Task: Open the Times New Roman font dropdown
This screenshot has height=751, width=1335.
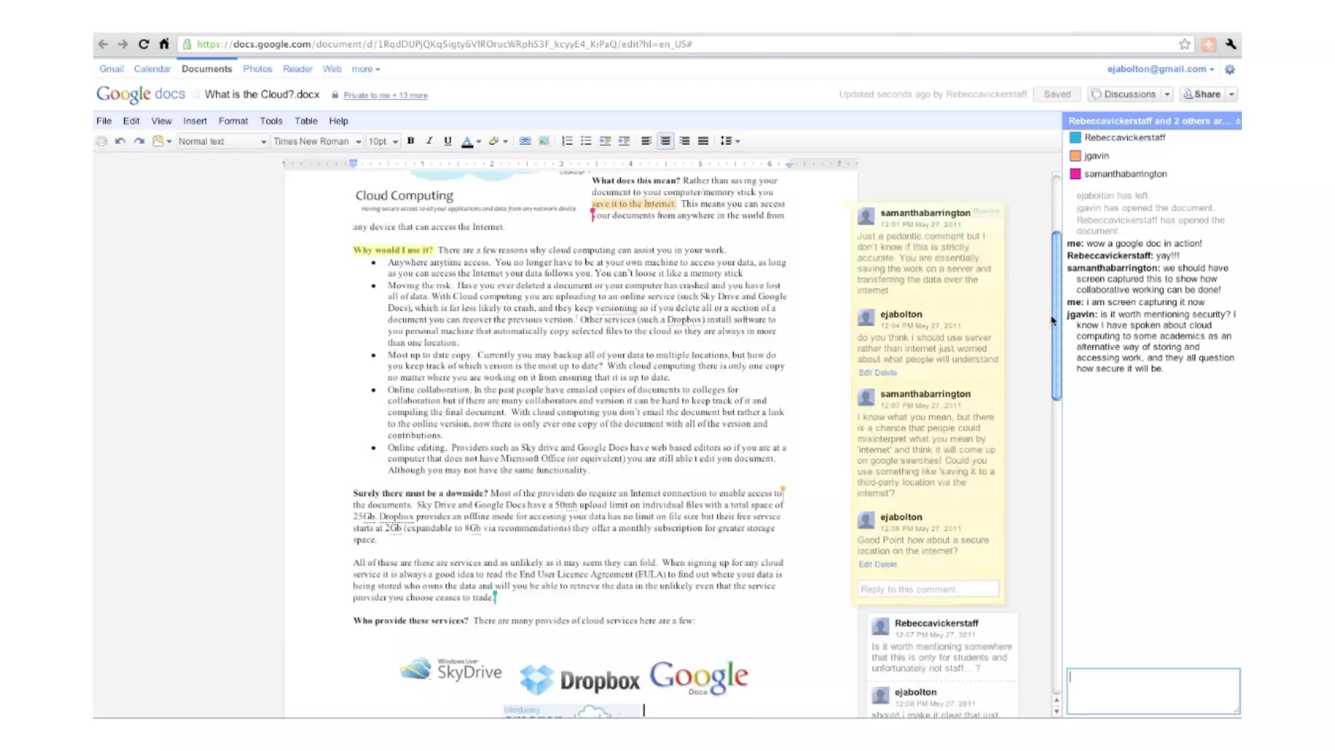Action: point(317,141)
